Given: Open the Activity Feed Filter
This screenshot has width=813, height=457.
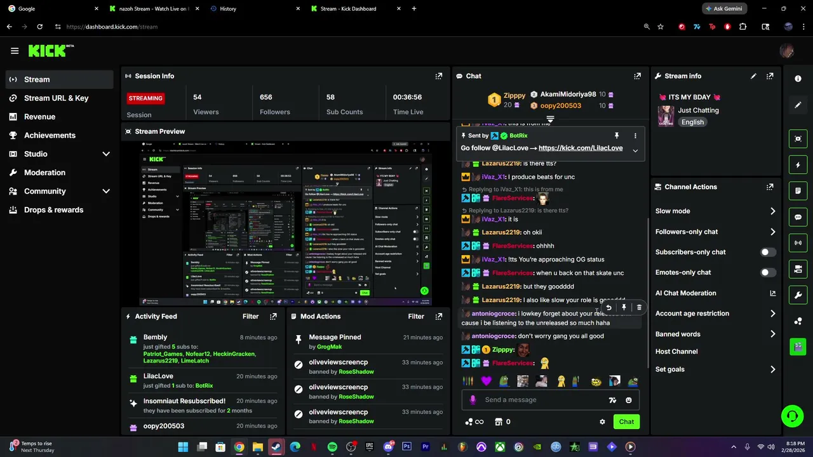Looking at the screenshot, I should (250, 316).
